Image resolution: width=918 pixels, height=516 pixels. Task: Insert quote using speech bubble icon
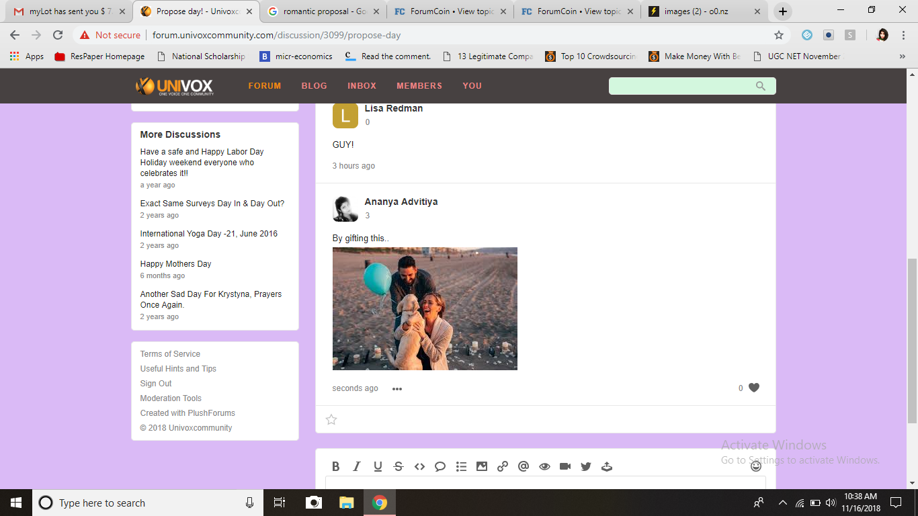coord(440,466)
